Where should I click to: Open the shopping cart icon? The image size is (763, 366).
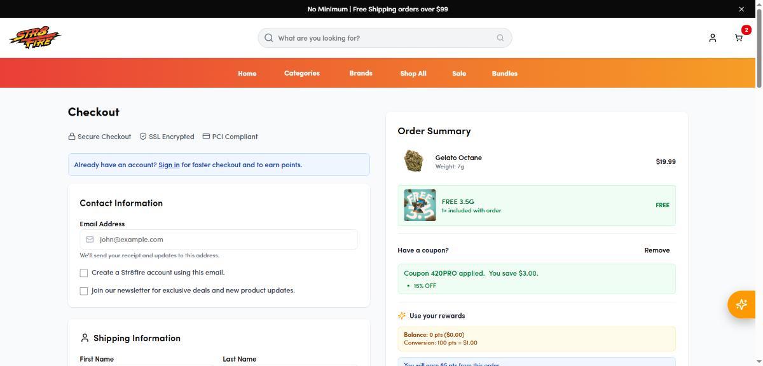click(x=739, y=38)
